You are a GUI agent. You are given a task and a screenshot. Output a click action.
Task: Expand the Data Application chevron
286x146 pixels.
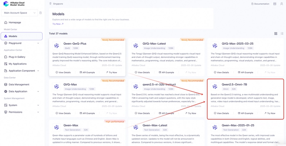pyautogui.click(x=38, y=91)
